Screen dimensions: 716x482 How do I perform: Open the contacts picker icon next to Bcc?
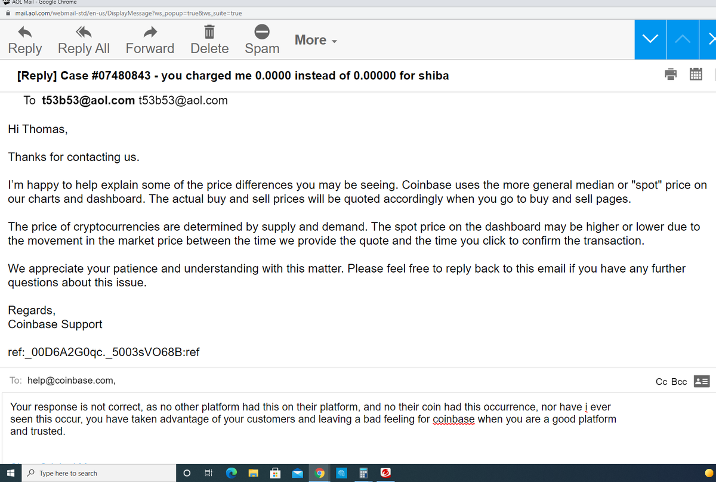click(702, 381)
